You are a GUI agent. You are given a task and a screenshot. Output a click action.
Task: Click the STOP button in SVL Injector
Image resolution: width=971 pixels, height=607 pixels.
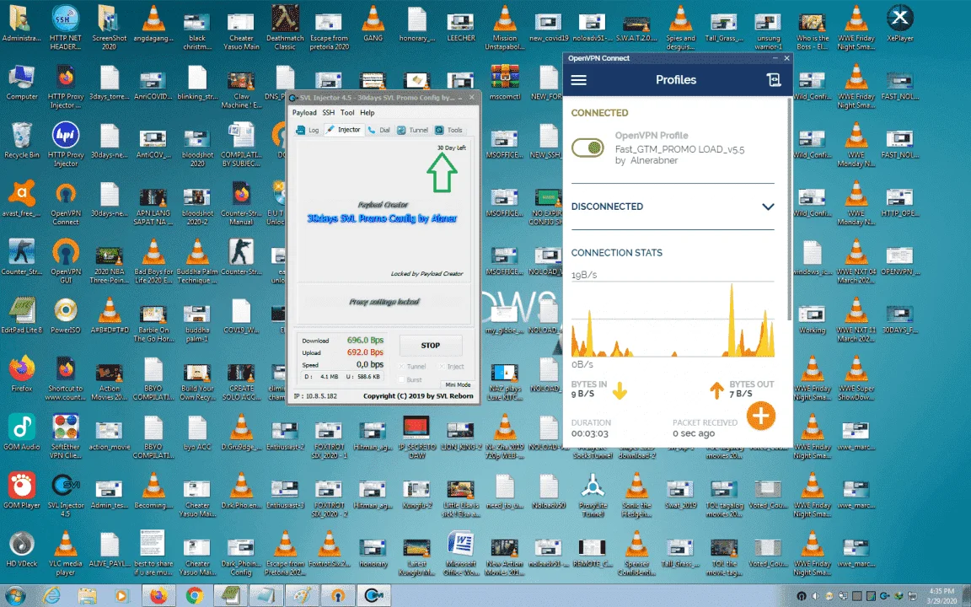(x=431, y=346)
